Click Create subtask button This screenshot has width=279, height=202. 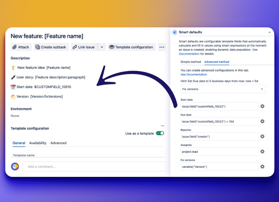tap(51, 47)
